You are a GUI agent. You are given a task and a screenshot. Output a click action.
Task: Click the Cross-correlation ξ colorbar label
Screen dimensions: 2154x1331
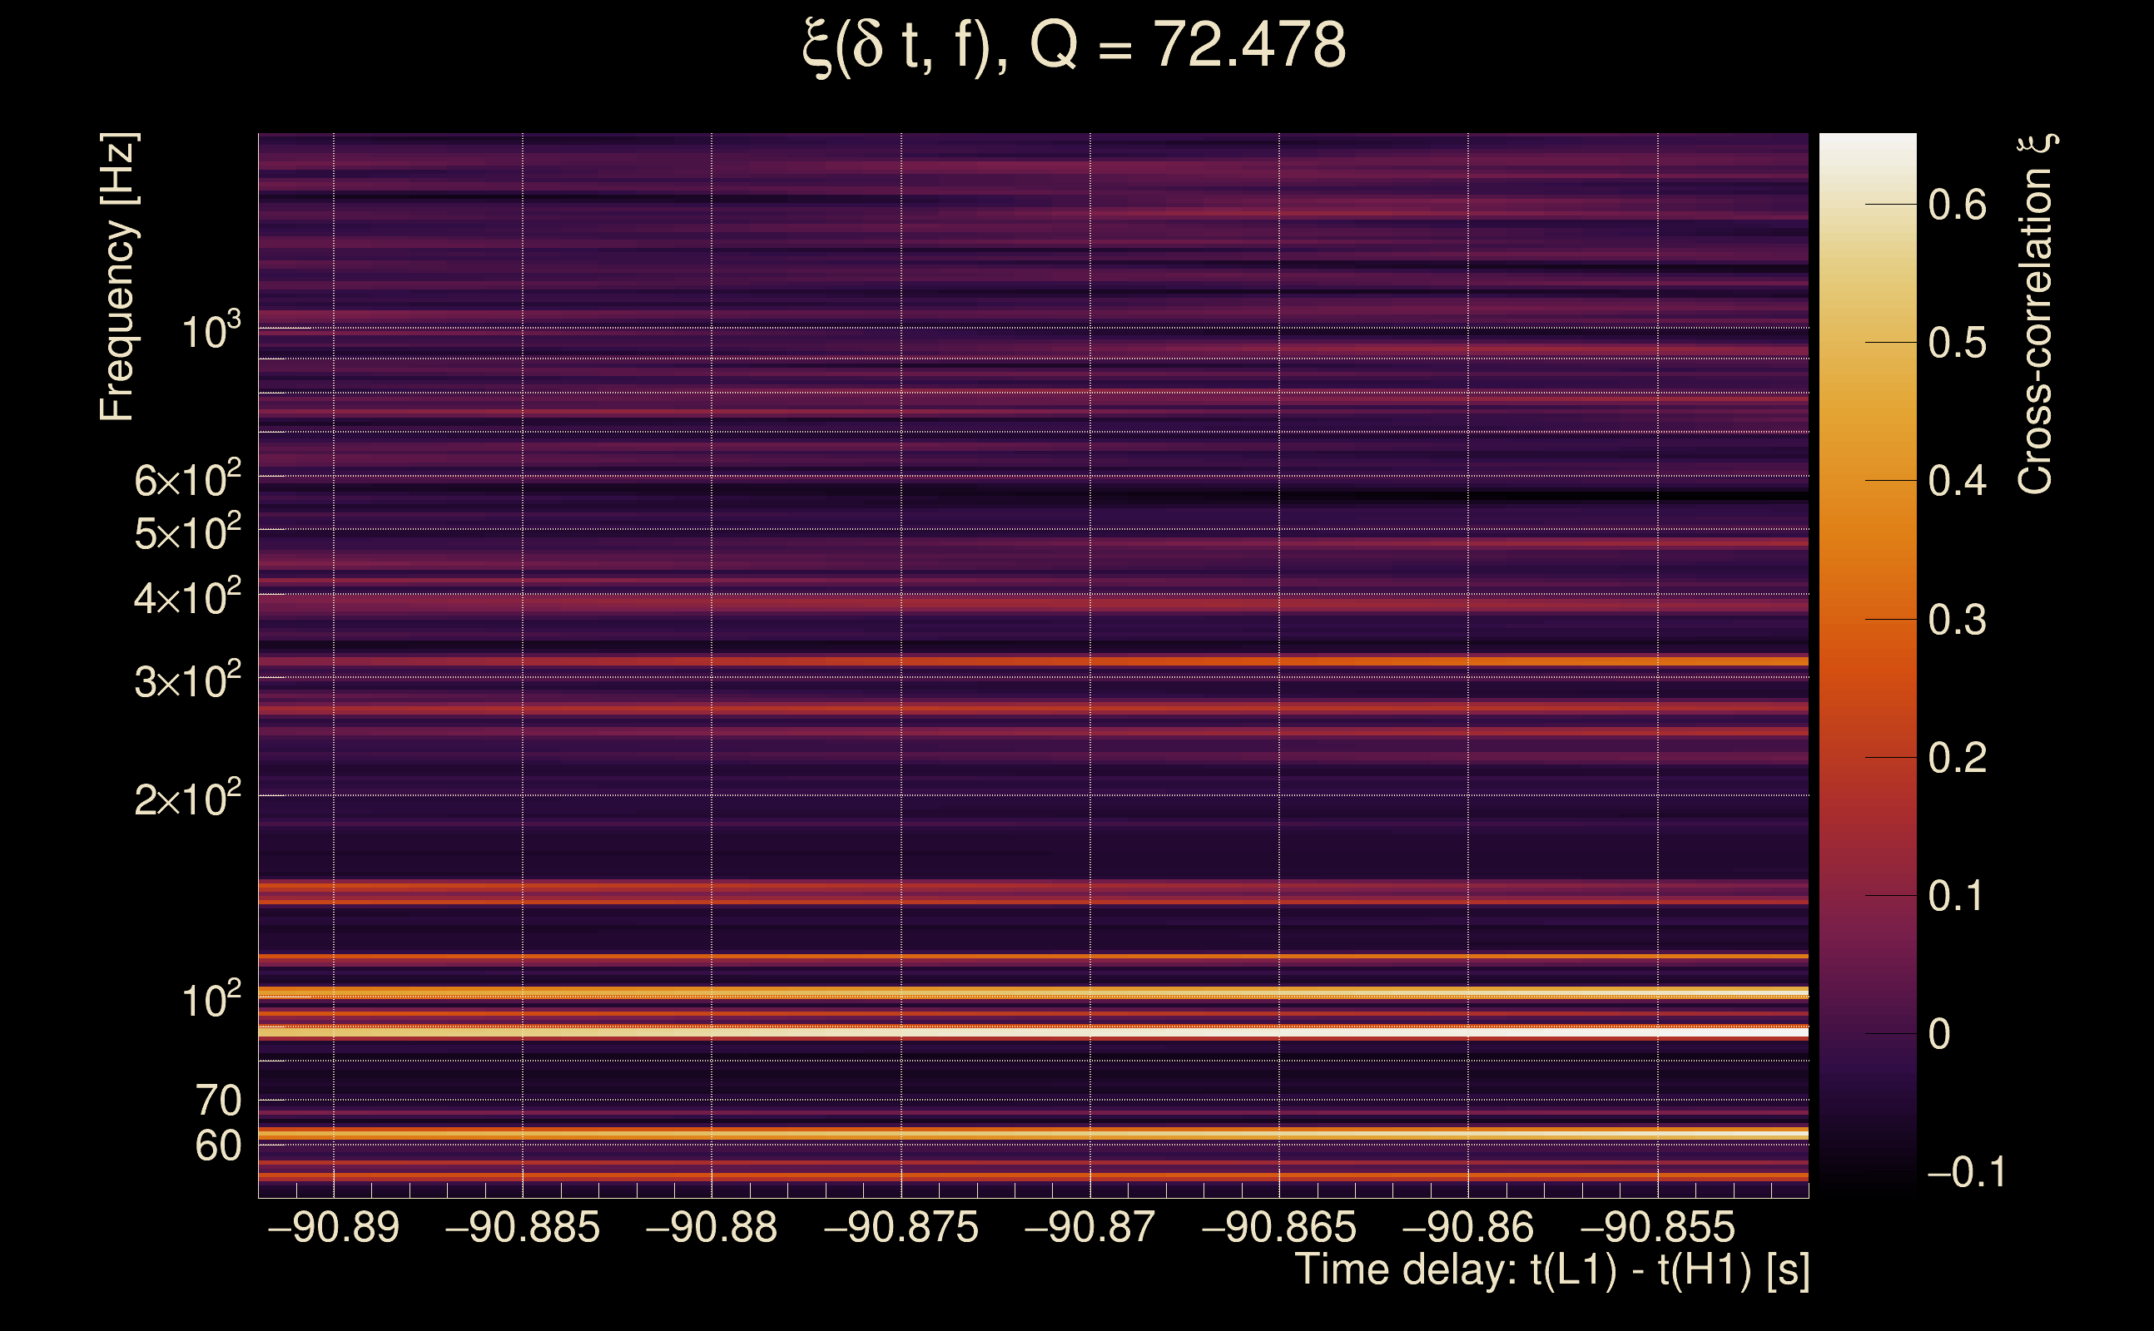[2036, 314]
